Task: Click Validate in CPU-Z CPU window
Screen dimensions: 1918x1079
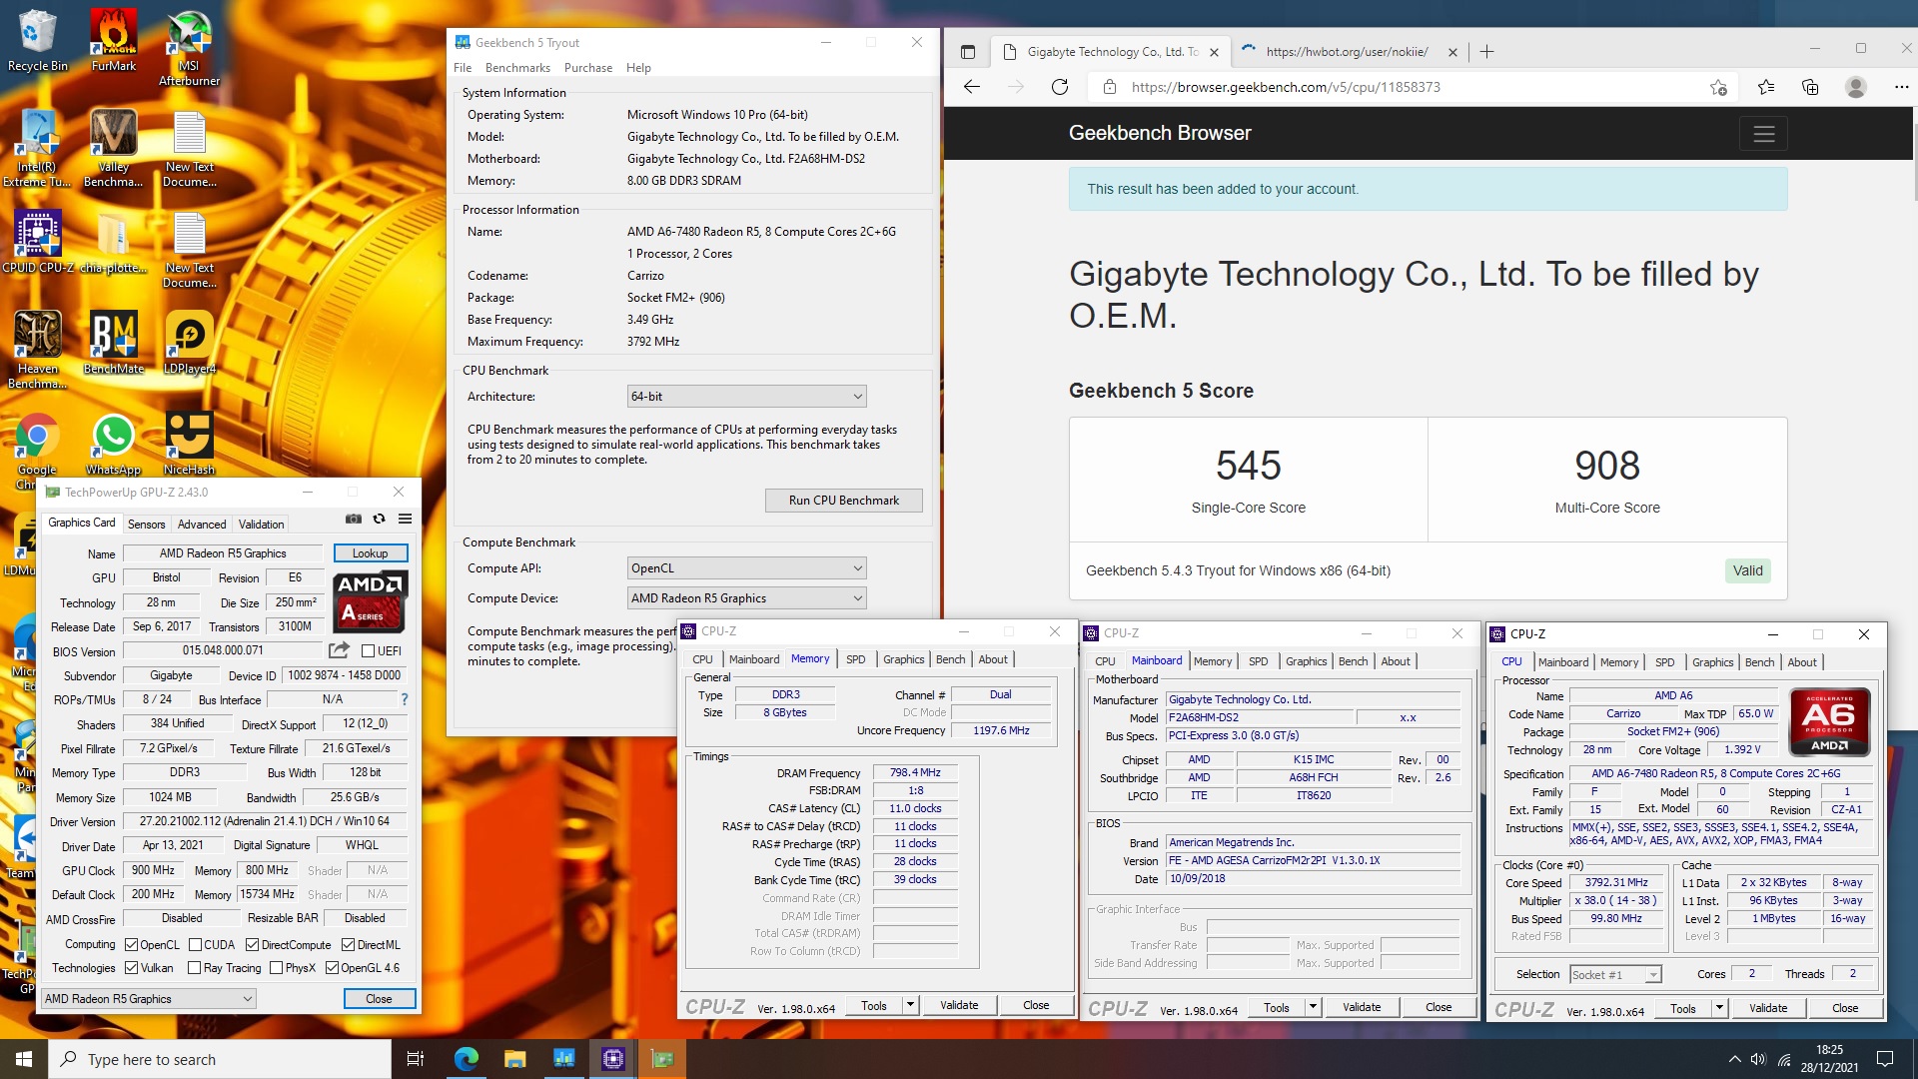Action: [1768, 1008]
